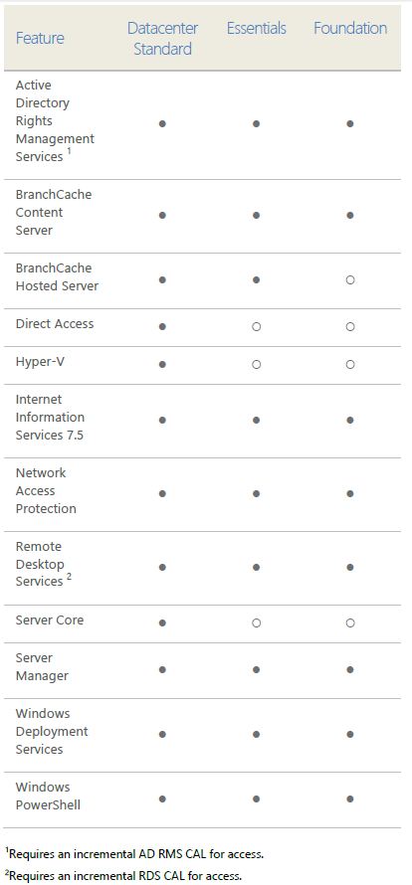Image resolution: width=412 pixels, height=885 pixels.
Task: Select the Foundation column header
Action: 350,28
